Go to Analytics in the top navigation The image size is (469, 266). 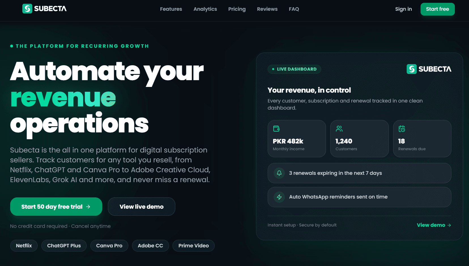[x=205, y=9]
